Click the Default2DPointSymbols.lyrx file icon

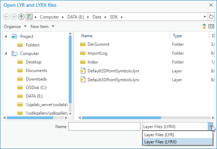(x=83, y=71)
